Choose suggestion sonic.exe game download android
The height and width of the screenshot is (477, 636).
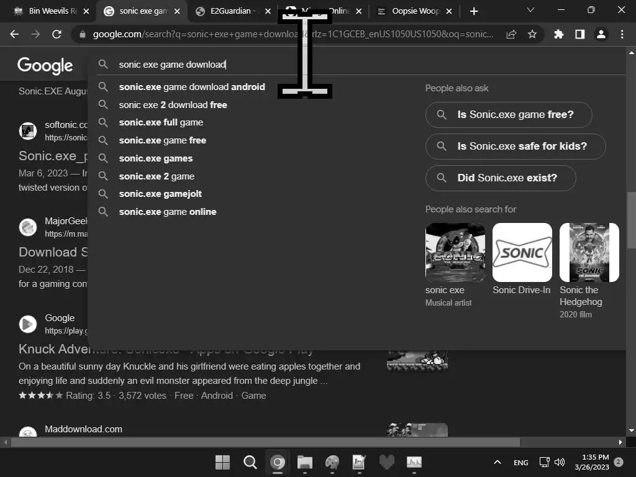(x=192, y=87)
